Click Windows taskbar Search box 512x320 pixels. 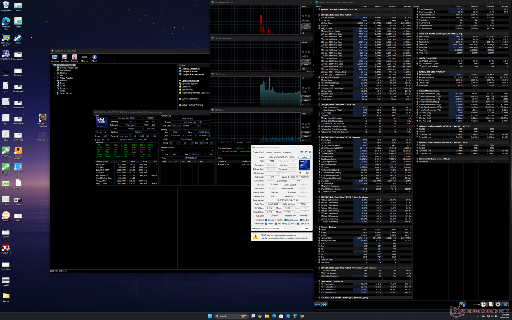click(x=231, y=316)
